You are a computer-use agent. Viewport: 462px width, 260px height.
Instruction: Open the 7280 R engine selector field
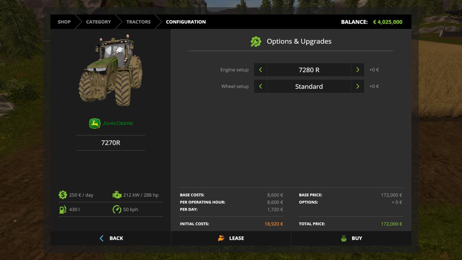point(309,70)
